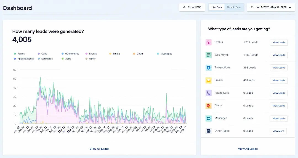View Leads for Events

tap(279, 42)
